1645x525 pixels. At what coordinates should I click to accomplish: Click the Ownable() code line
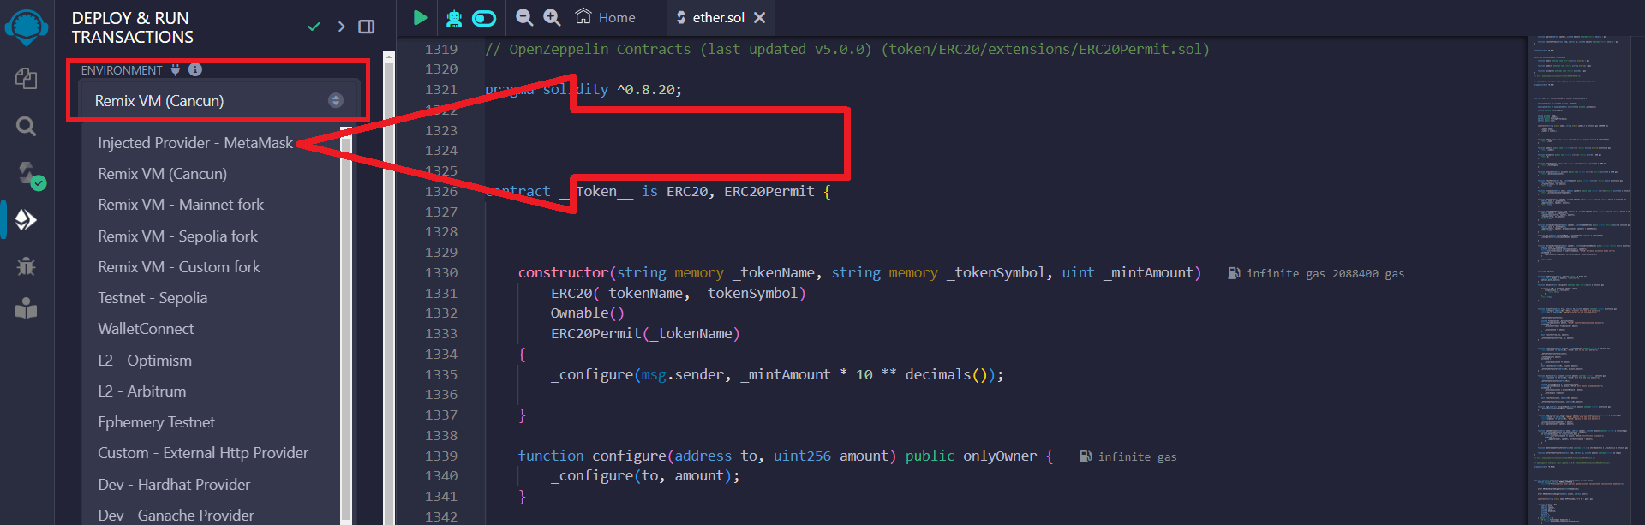587,313
